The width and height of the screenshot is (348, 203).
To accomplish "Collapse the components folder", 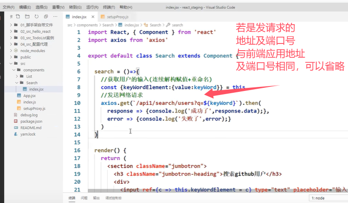I will click(34, 70).
